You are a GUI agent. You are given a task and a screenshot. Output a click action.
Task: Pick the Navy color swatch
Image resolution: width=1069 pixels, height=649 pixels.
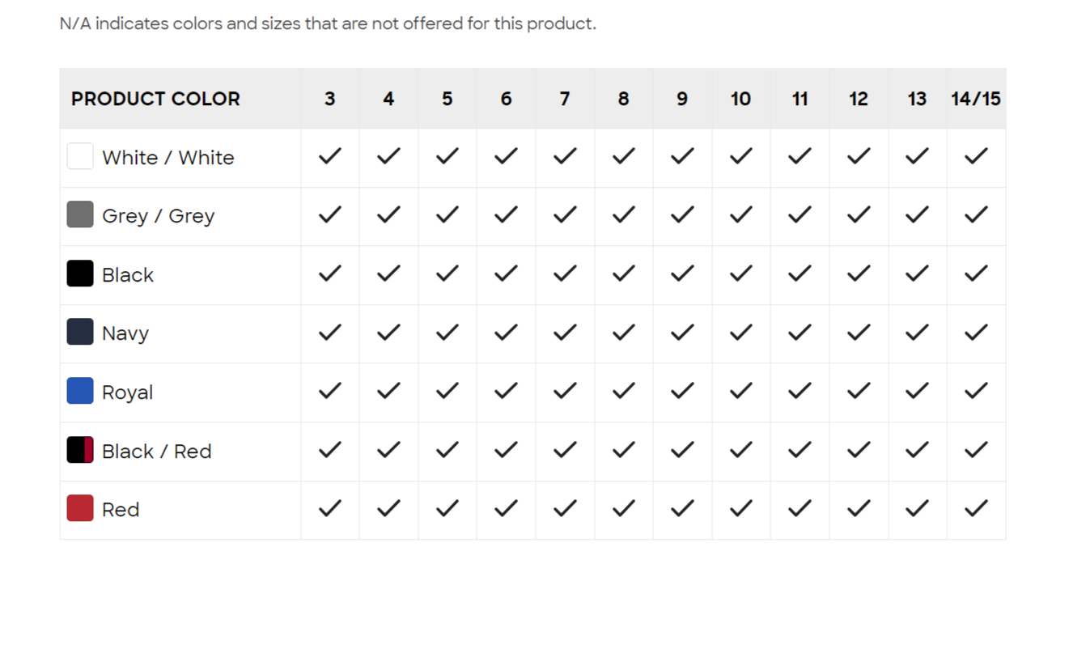80,332
